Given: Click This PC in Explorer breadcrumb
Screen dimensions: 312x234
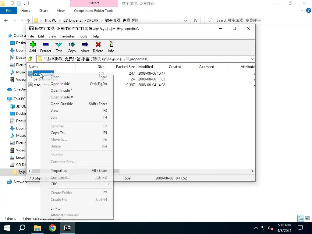Looking at the screenshot, I should 50,20.
